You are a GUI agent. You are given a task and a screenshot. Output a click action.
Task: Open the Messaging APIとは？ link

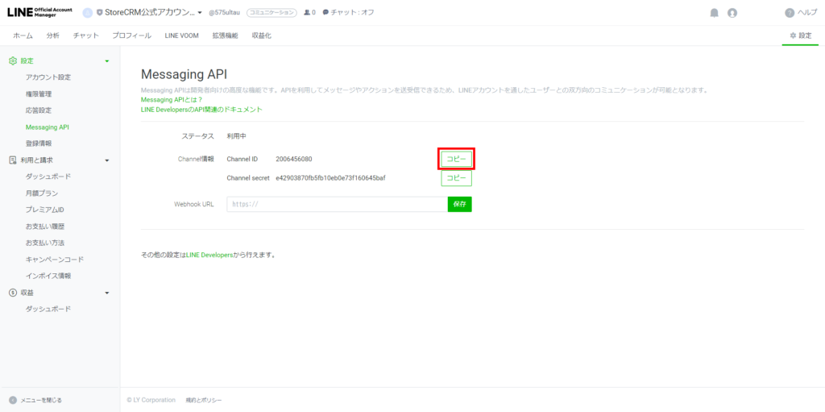[172, 99]
